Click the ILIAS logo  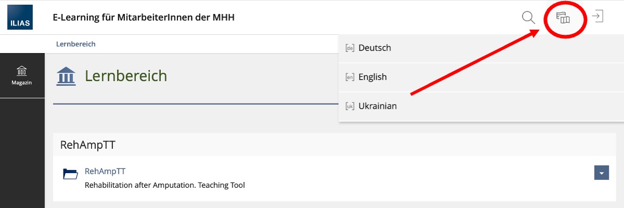(x=20, y=18)
